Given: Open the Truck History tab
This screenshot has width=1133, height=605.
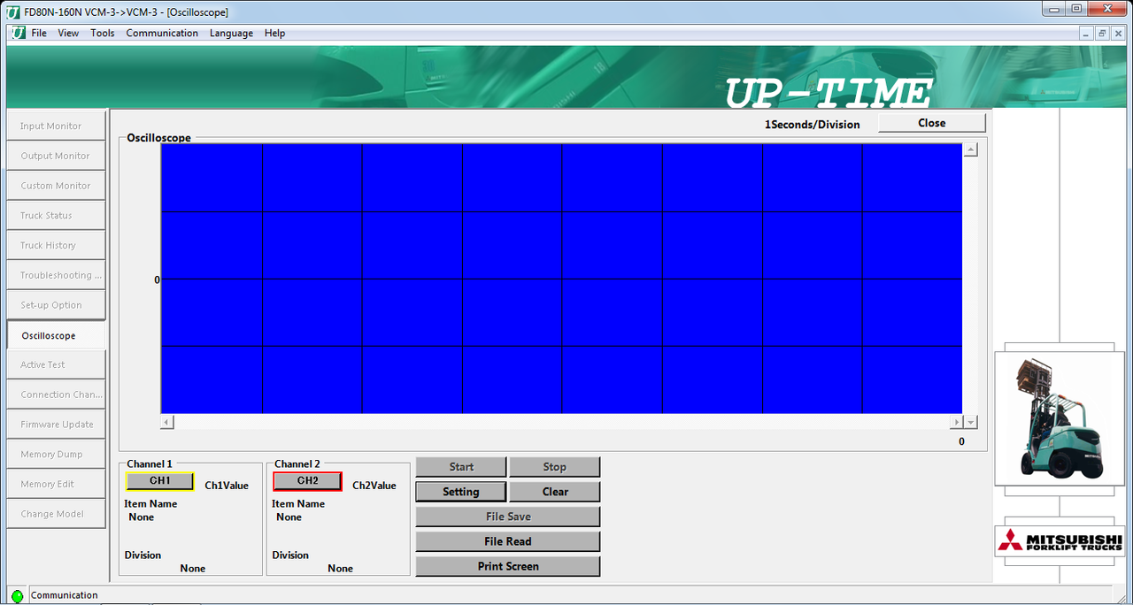Looking at the screenshot, I should pos(56,245).
